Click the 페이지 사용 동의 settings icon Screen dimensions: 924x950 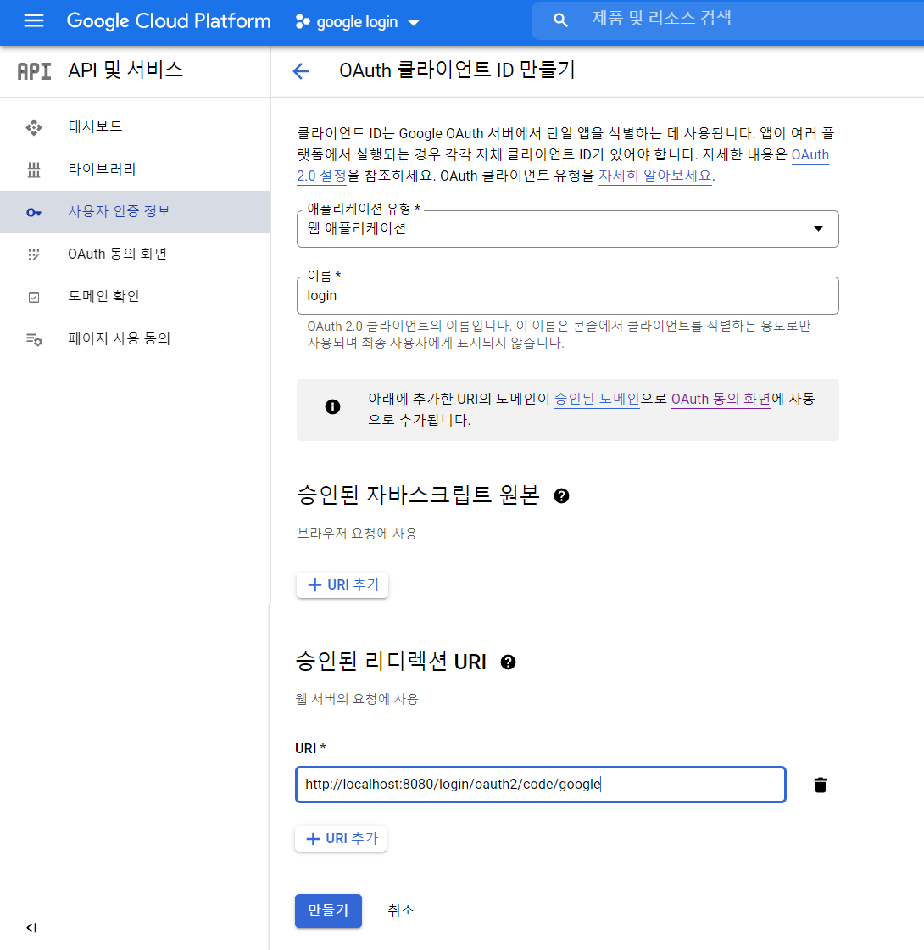[x=34, y=339]
